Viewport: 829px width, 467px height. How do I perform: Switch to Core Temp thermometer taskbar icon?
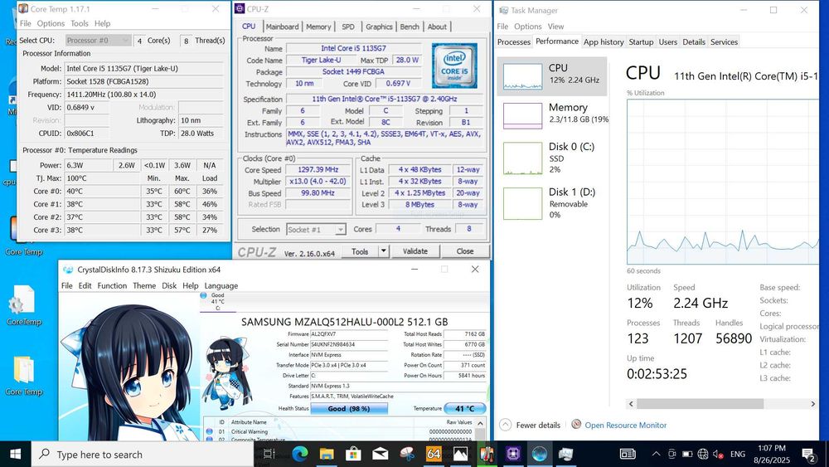point(487,454)
